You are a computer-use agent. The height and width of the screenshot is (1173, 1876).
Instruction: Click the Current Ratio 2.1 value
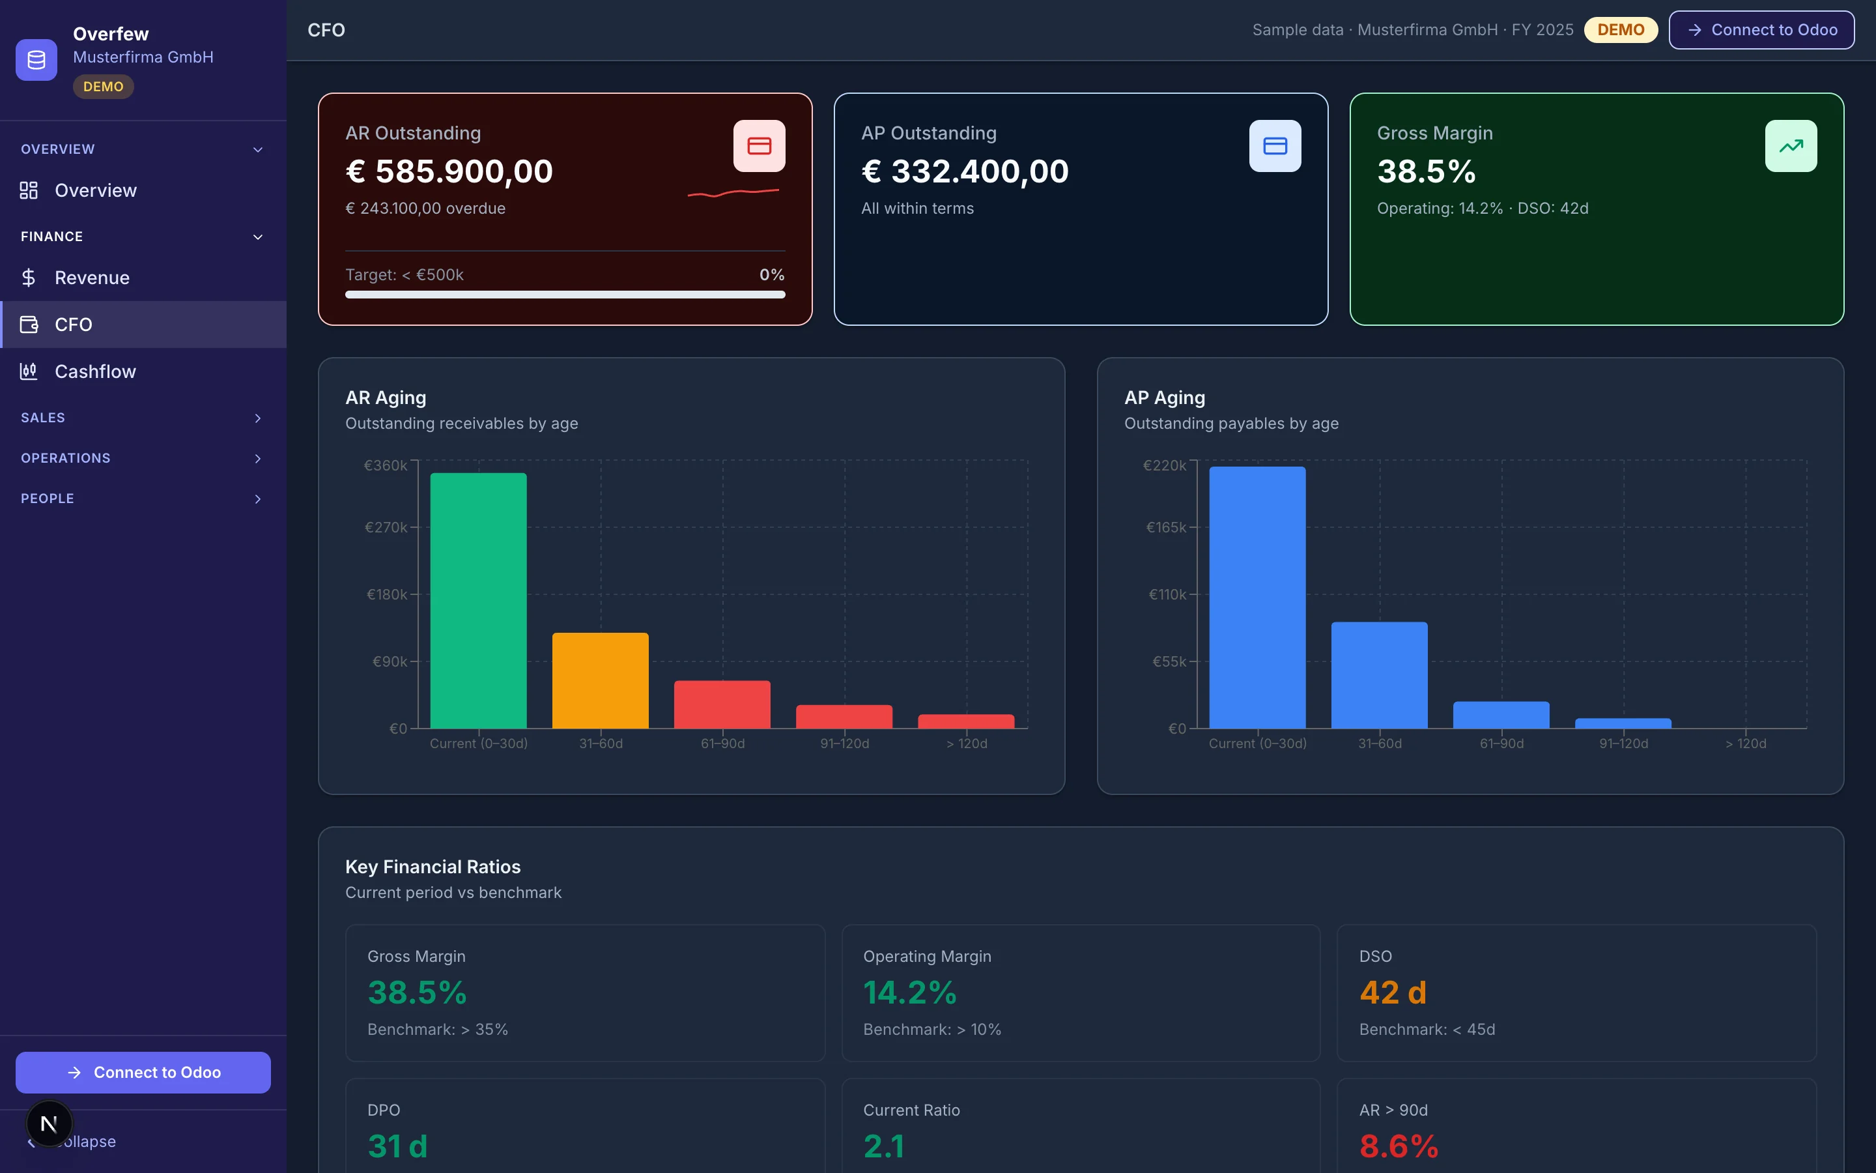(885, 1146)
